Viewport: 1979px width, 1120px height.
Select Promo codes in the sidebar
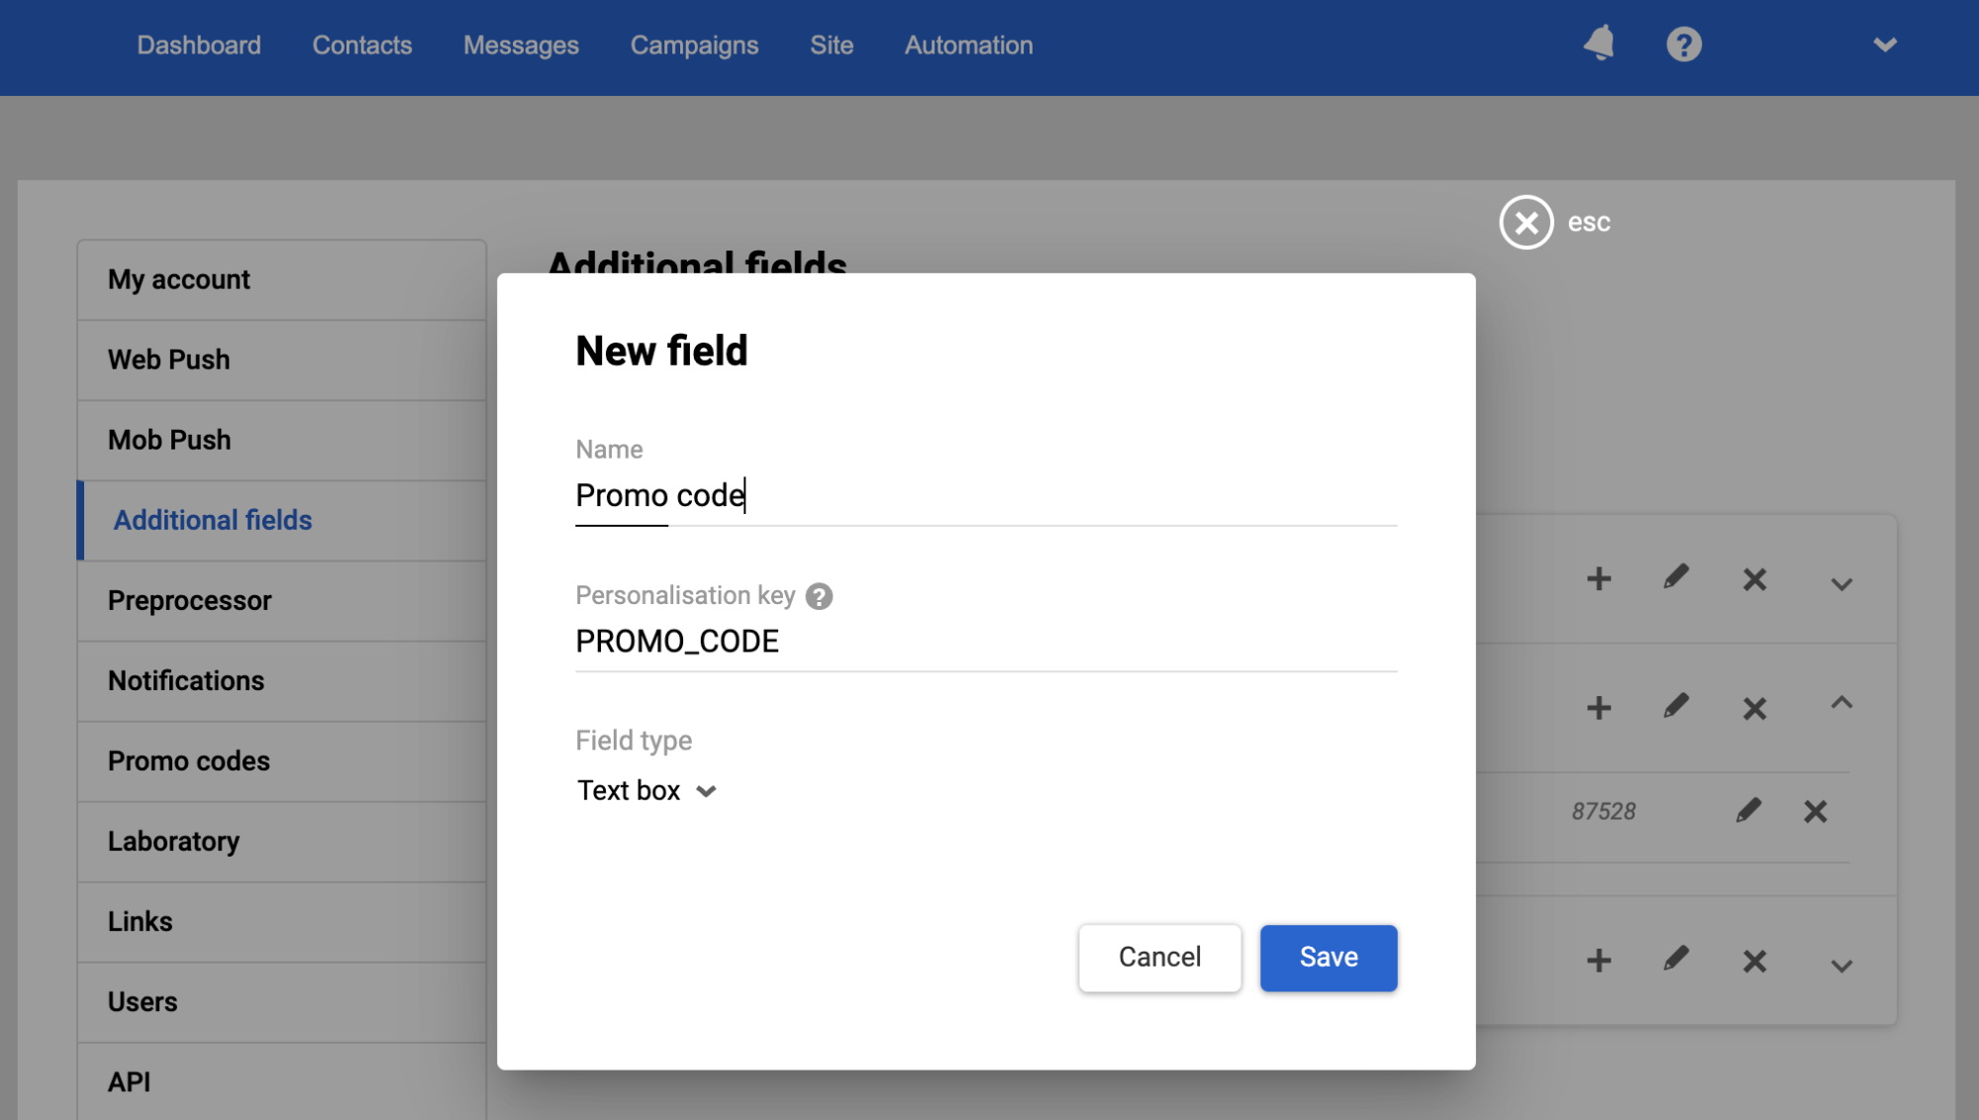189,761
